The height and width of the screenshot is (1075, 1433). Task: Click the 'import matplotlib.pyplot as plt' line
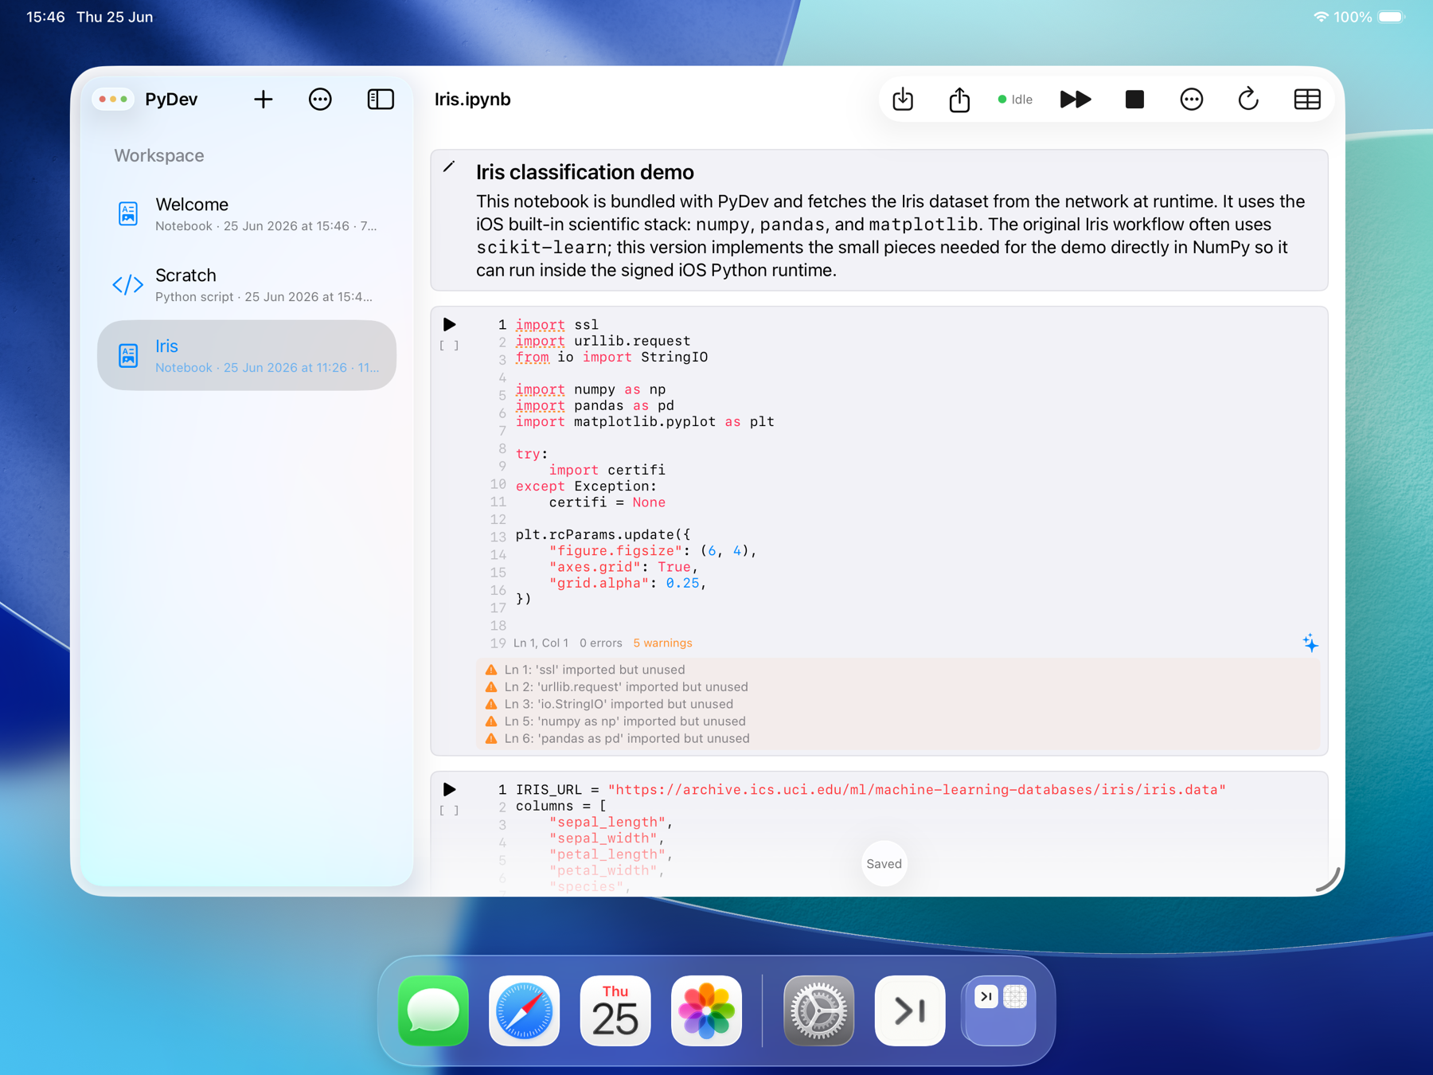645,422
